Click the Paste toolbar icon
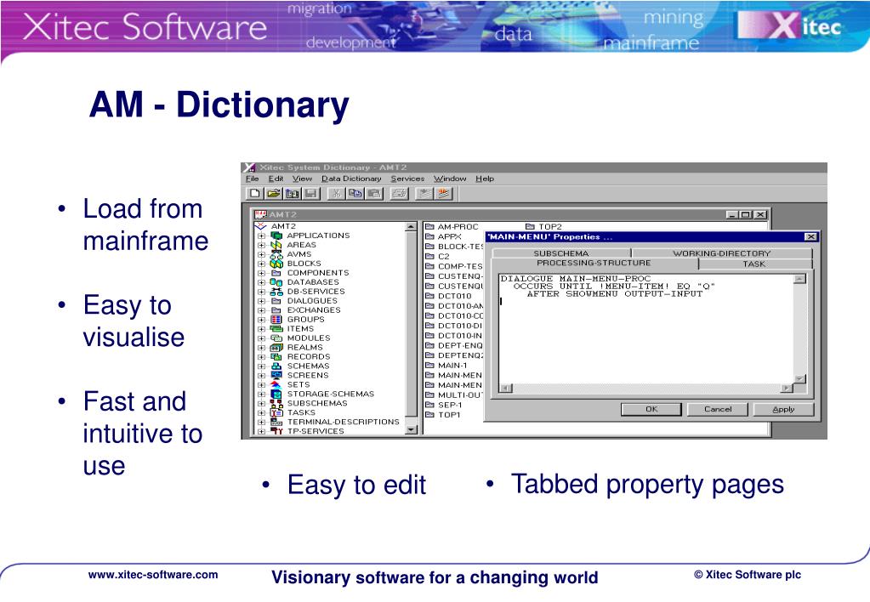The height and width of the screenshot is (602, 870). (x=374, y=194)
